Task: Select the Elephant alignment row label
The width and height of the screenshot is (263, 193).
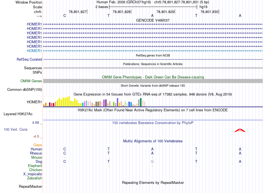Action: click(x=35, y=166)
